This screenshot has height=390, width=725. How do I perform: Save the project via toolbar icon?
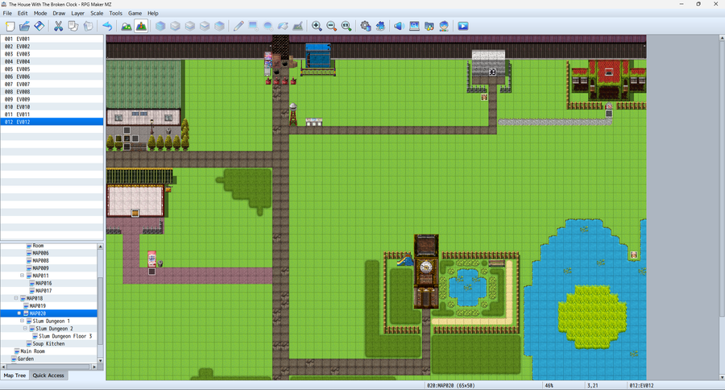(39, 26)
